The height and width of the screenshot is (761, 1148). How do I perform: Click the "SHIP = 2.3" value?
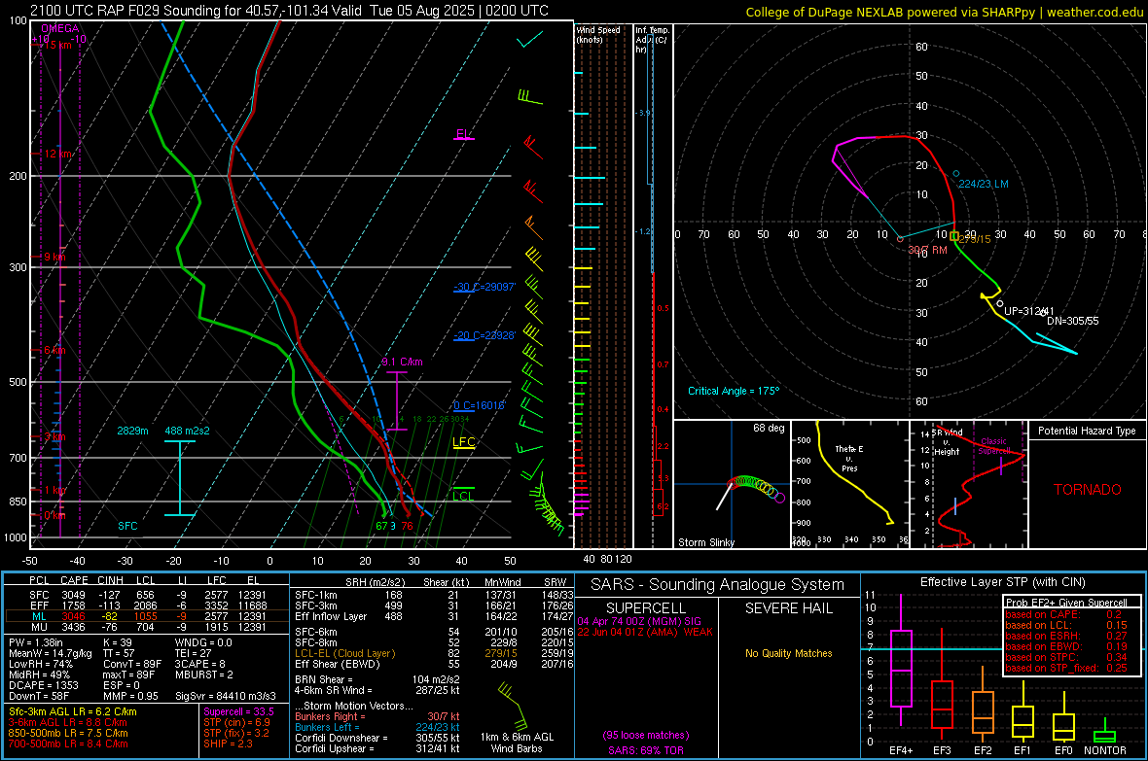228,744
